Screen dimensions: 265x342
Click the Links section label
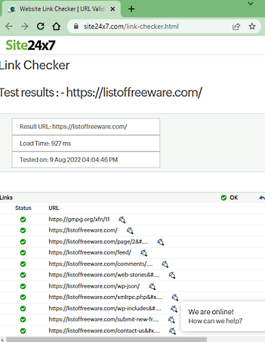[6, 198]
